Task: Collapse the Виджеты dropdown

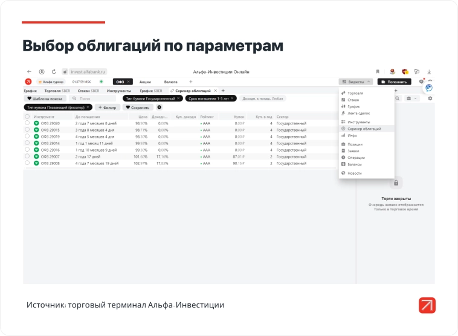Action: click(x=356, y=82)
